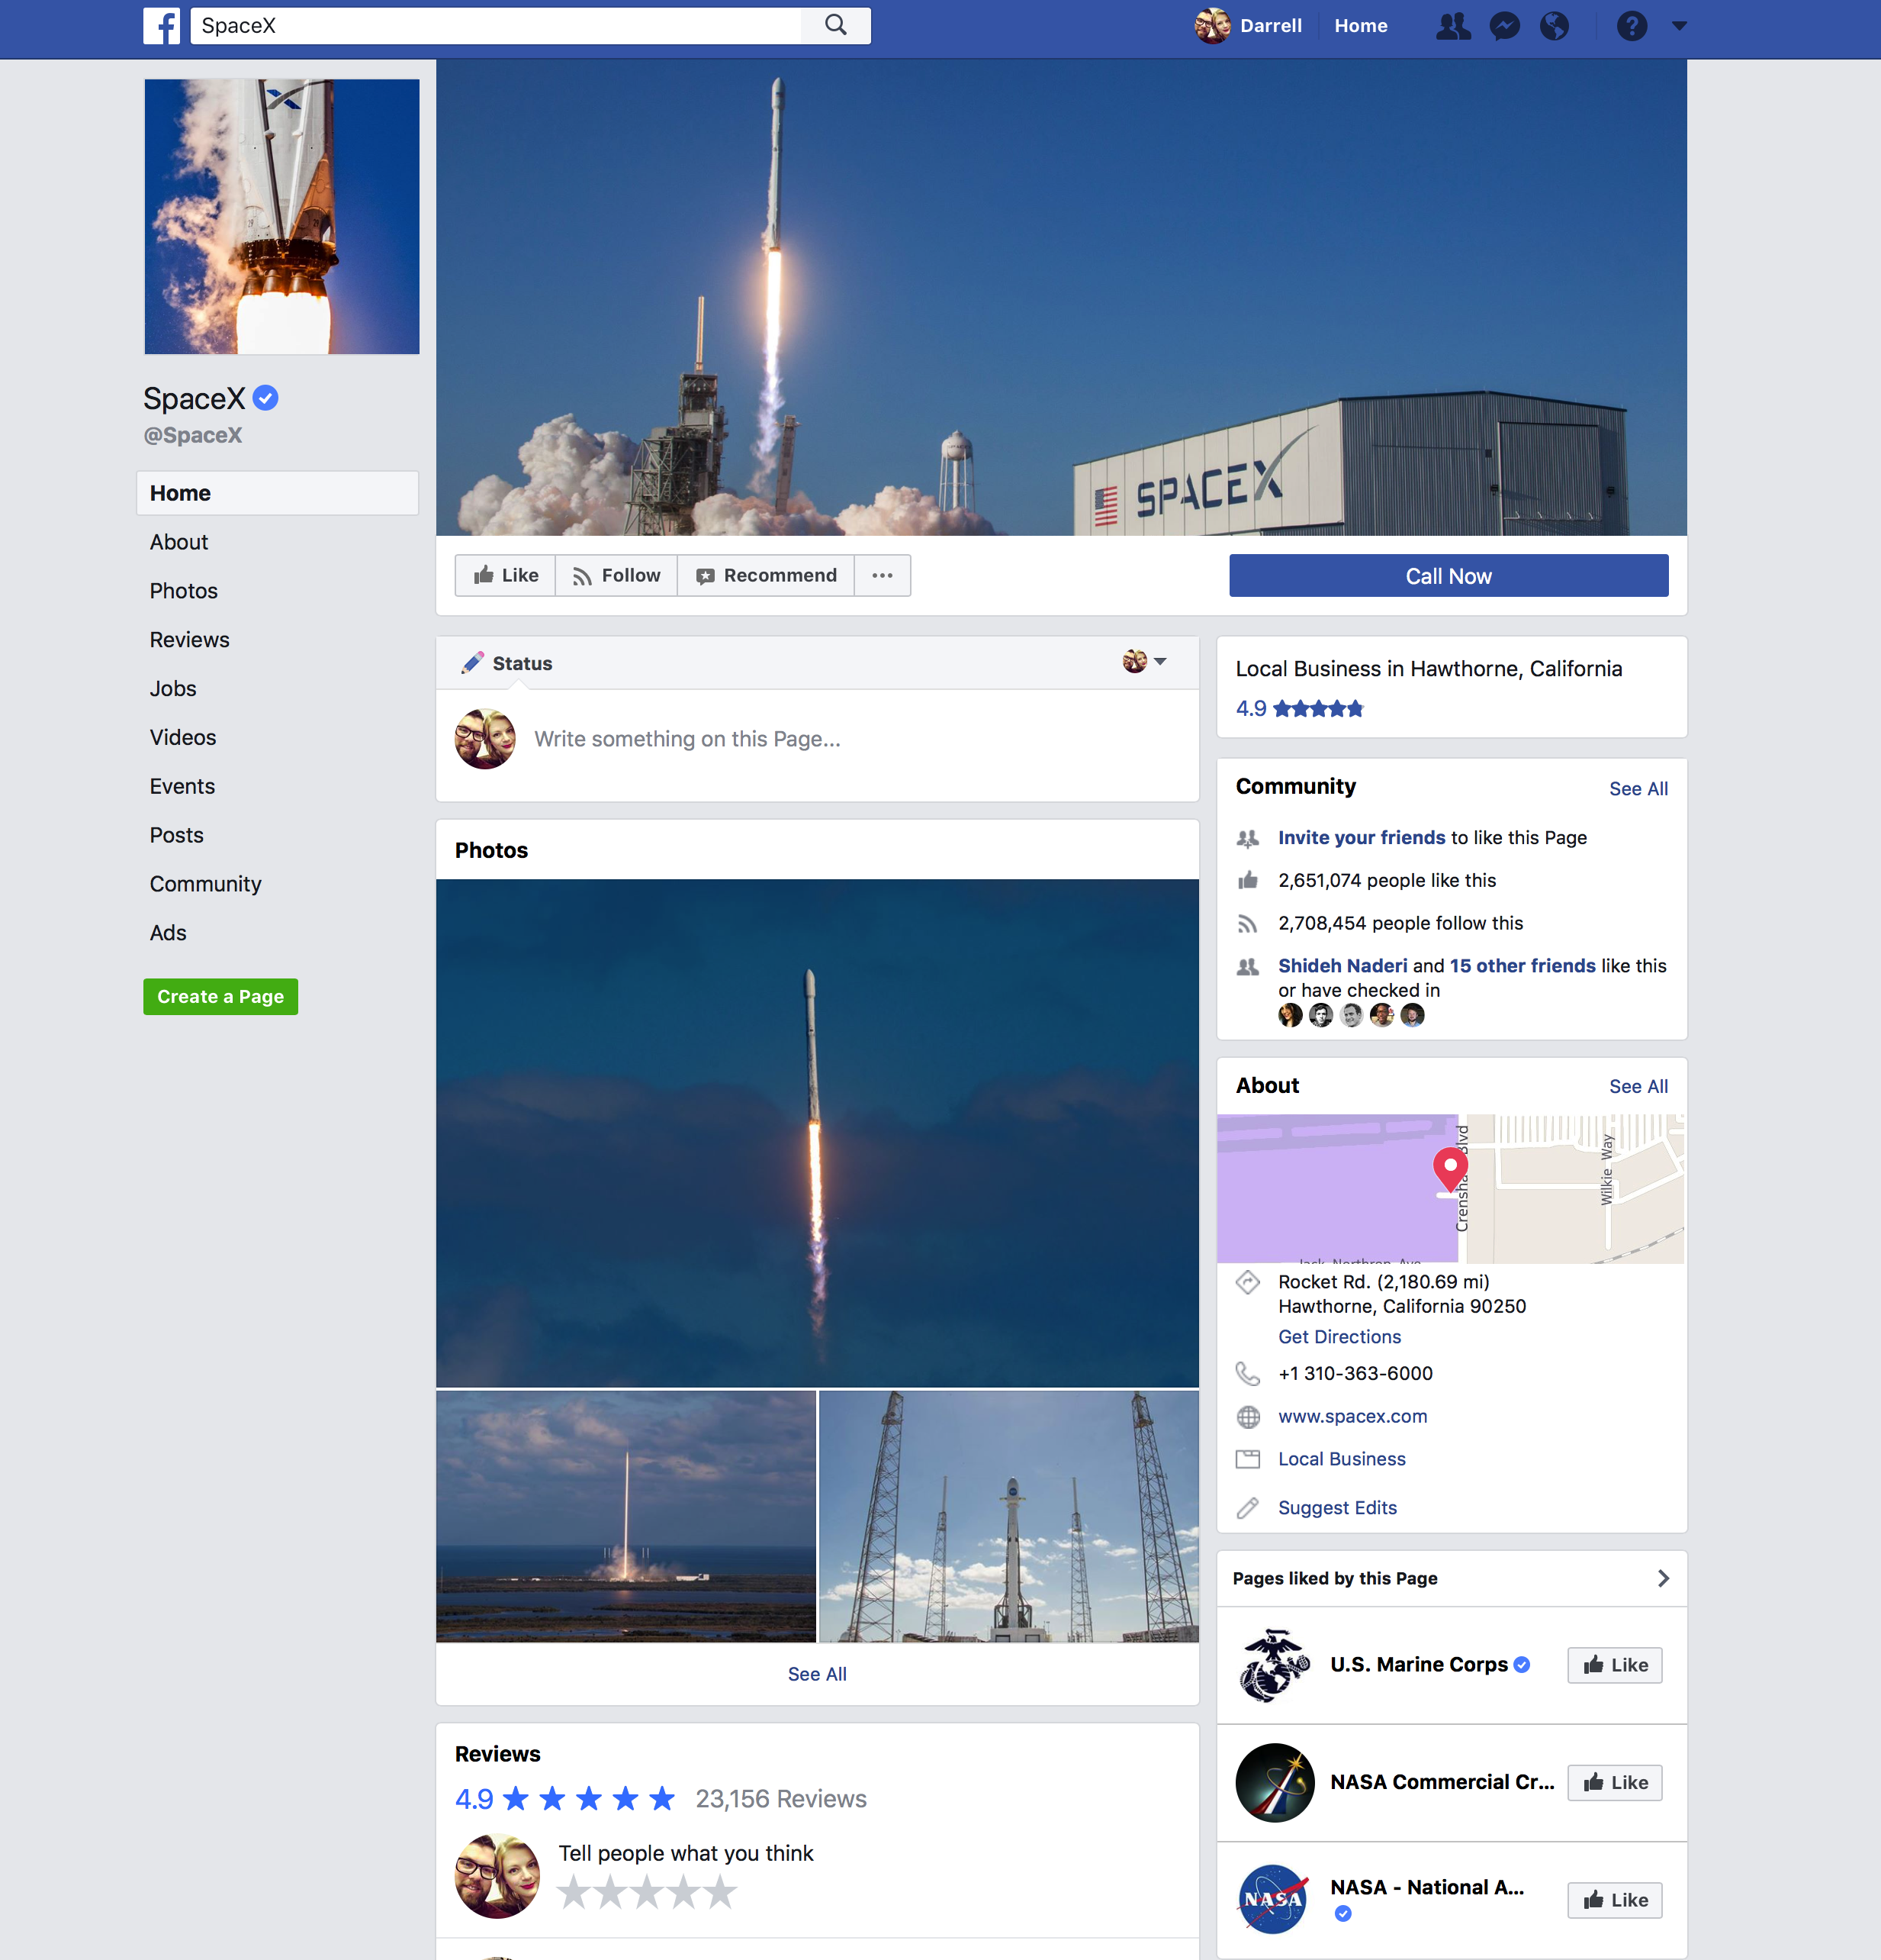Go to Videos in the sidebar
This screenshot has height=1960, width=1881.
[x=183, y=737]
